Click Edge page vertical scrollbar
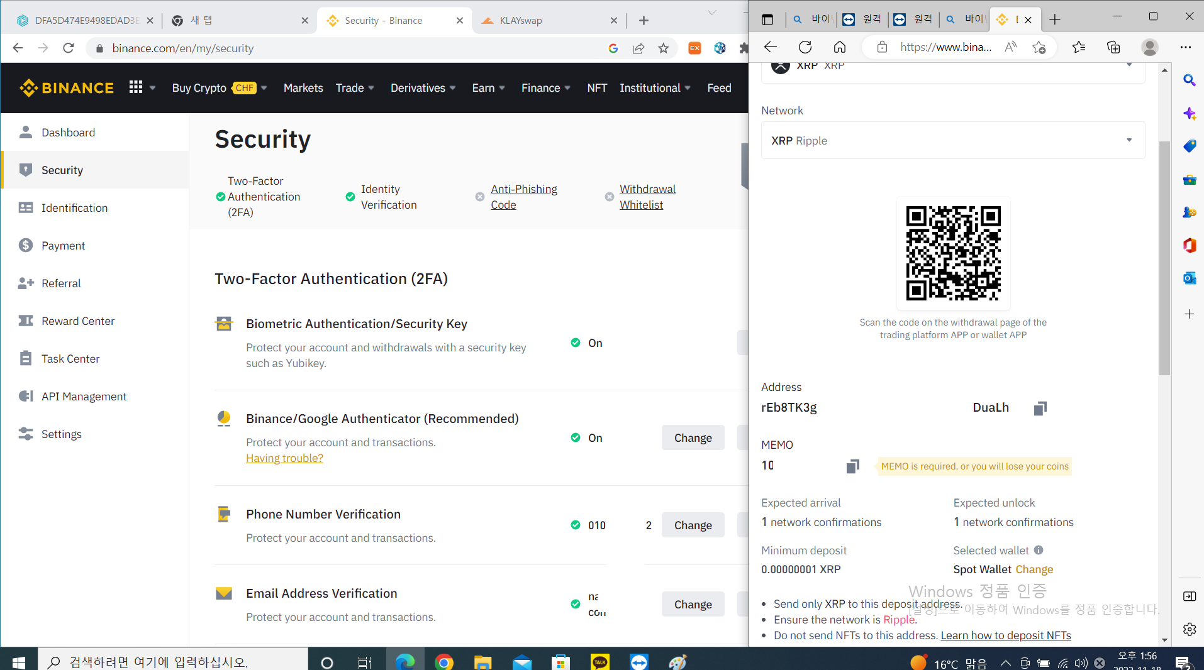 click(1164, 258)
